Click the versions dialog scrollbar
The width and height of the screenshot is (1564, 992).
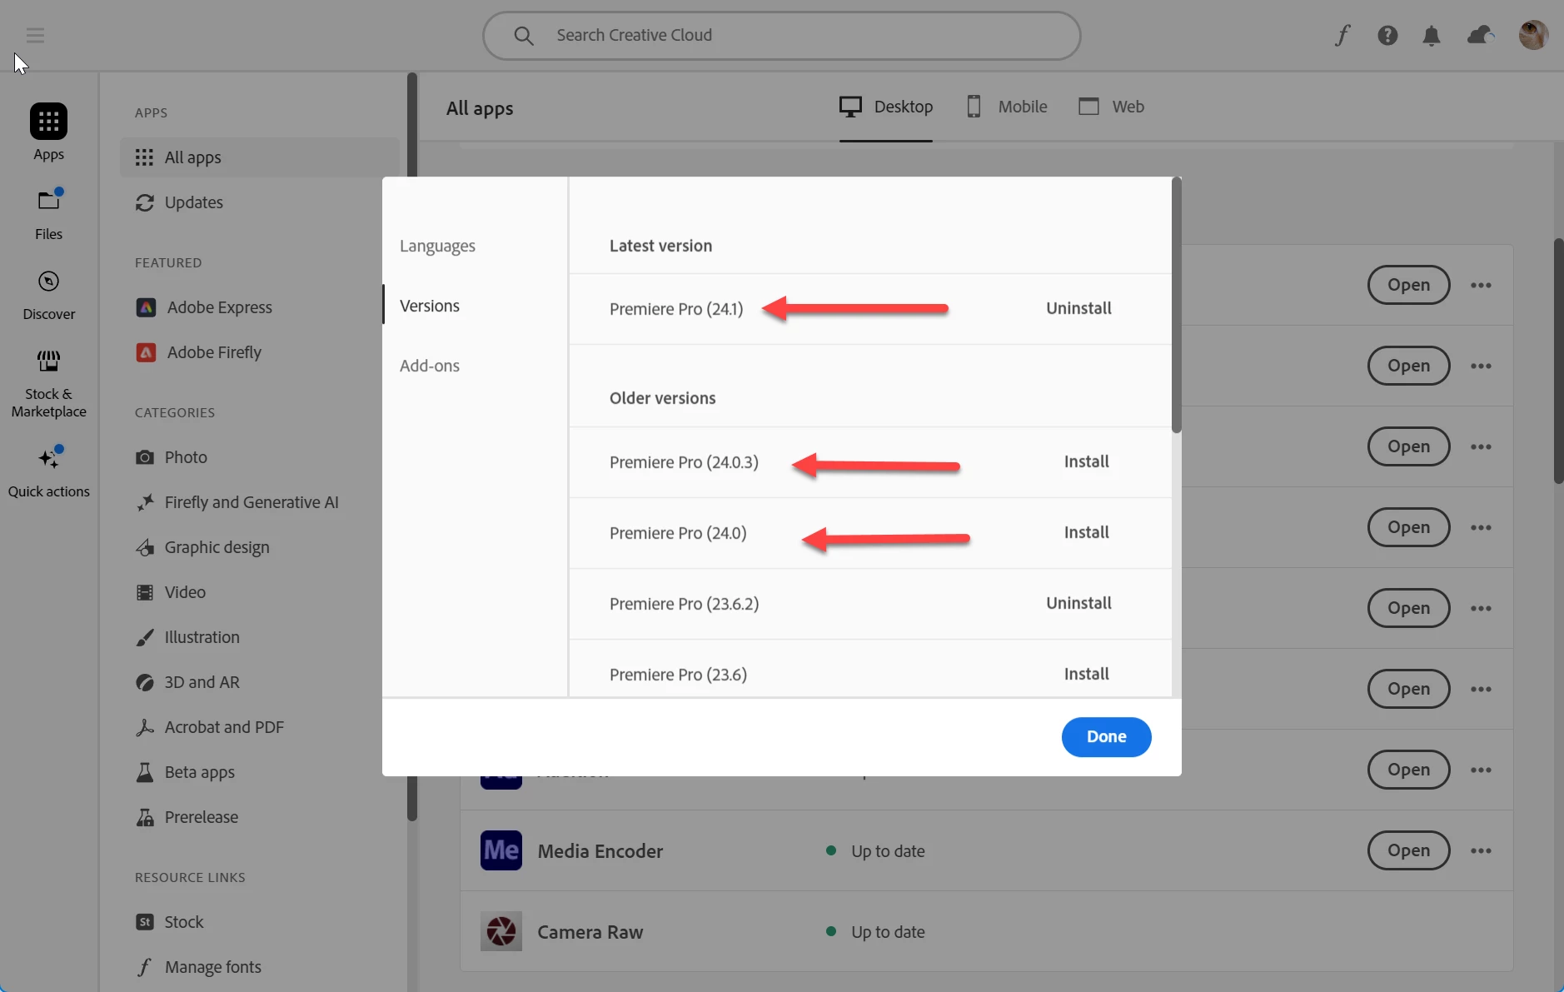pyautogui.click(x=1176, y=307)
